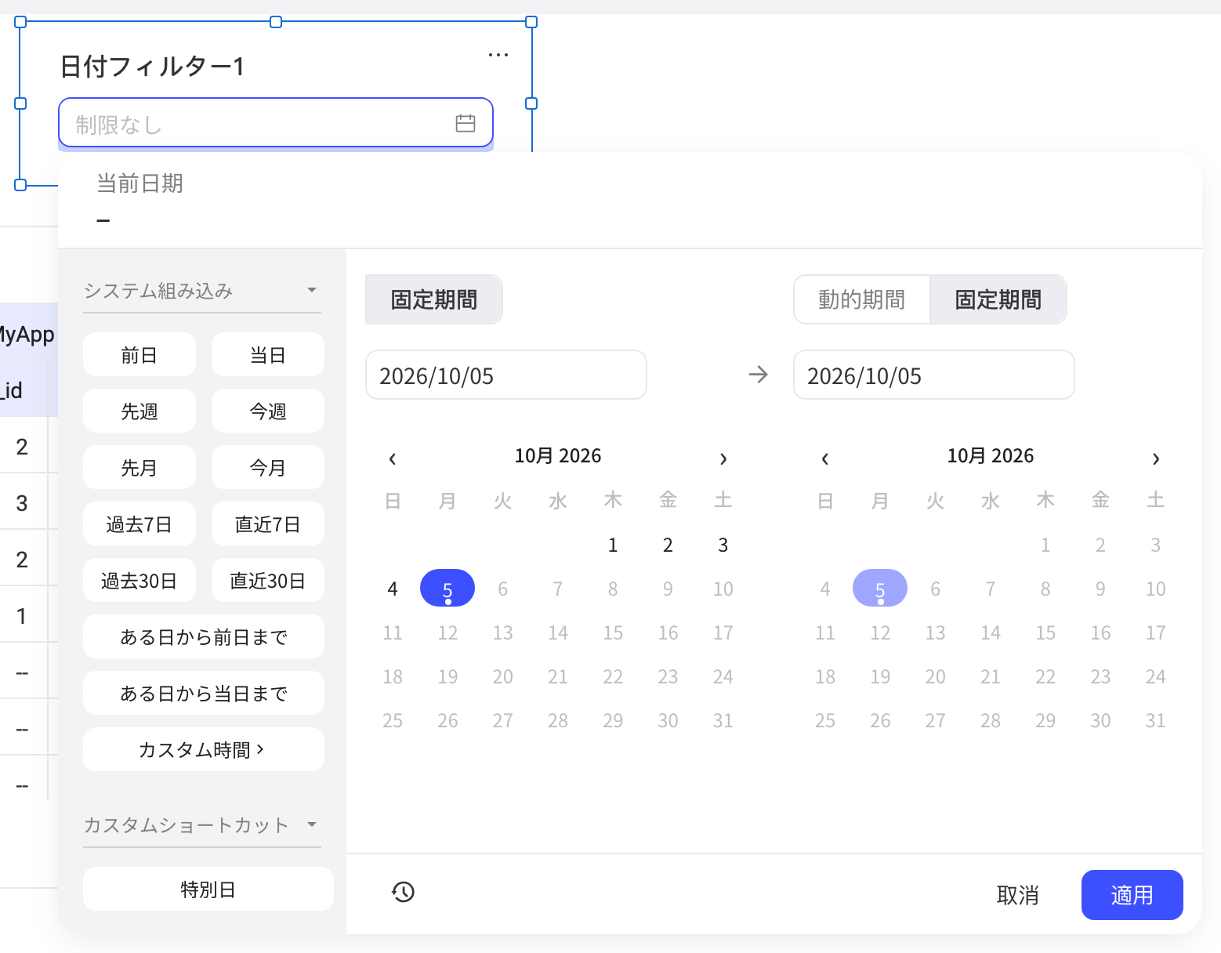The height and width of the screenshot is (953, 1221).
Task: Select 直近30日 range
Action: tap(268, 581)
